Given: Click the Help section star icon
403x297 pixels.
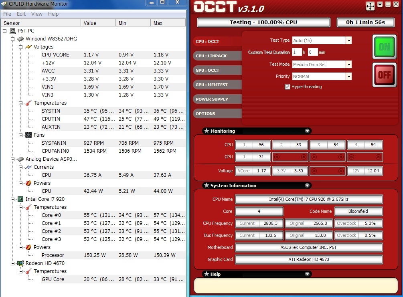Looking at the screenshot, I should [207, 274].
